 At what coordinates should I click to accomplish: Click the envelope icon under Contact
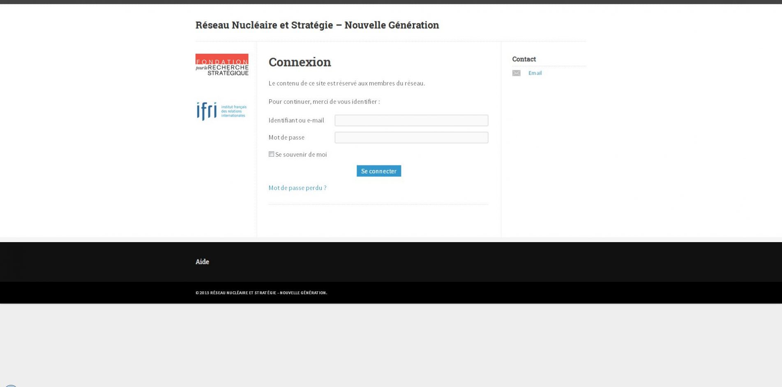pos(517,73)
